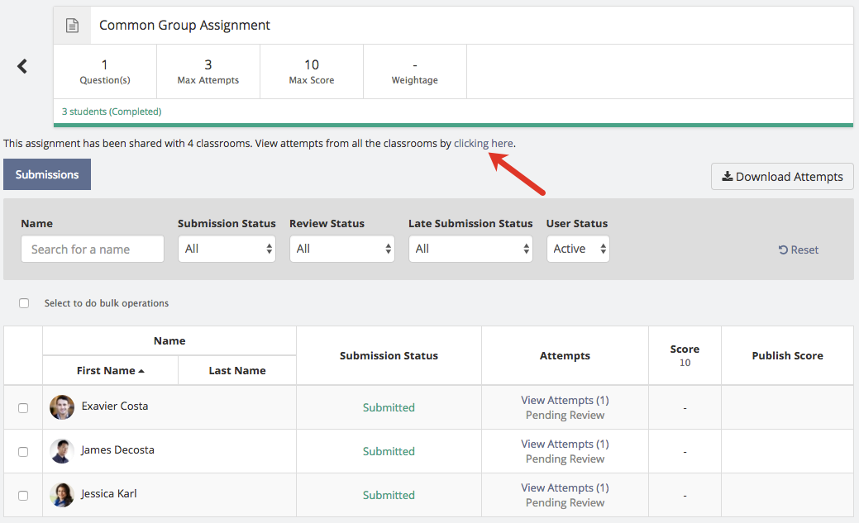This screenshot has width=859, height=523.
Task: Click the Publish Score column header
Action: 787,356
